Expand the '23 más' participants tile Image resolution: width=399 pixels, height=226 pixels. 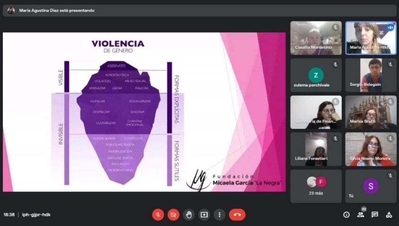point(316,186)
